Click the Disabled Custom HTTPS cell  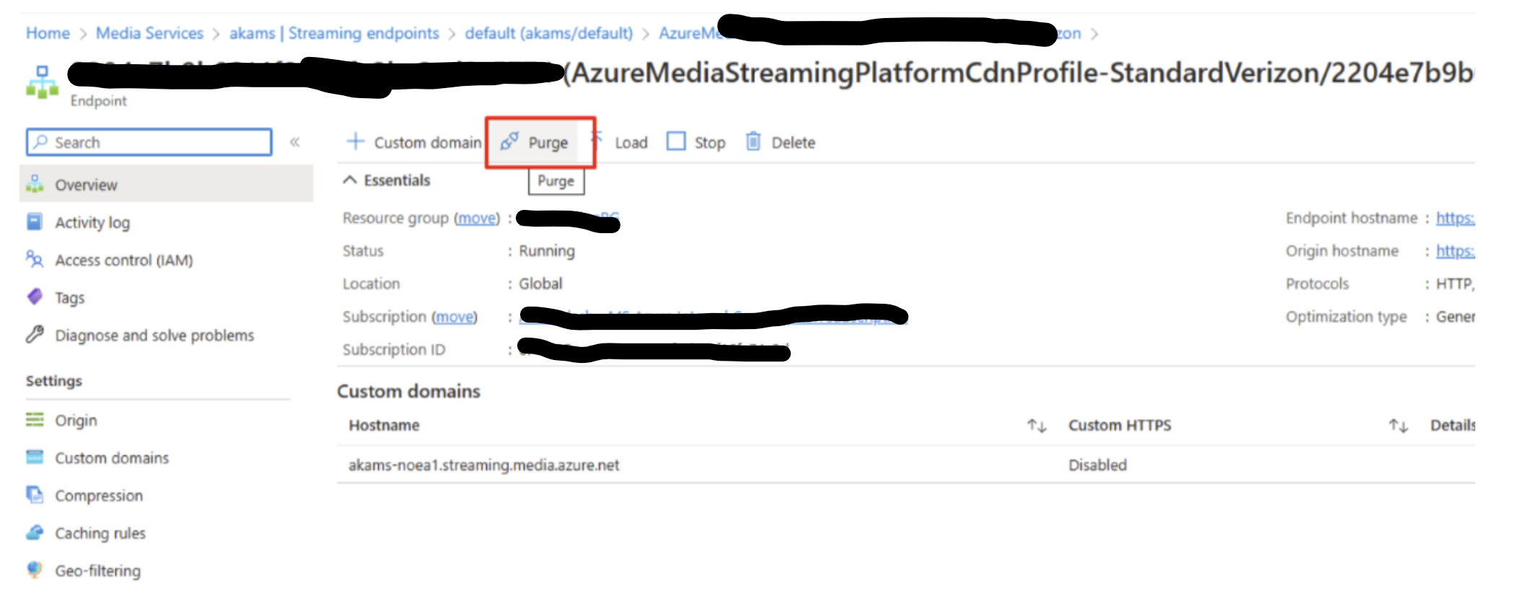(x=1097, y=465)
